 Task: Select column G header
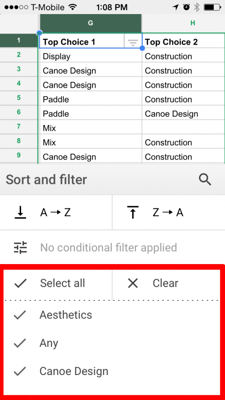click(x=90, y=23)
